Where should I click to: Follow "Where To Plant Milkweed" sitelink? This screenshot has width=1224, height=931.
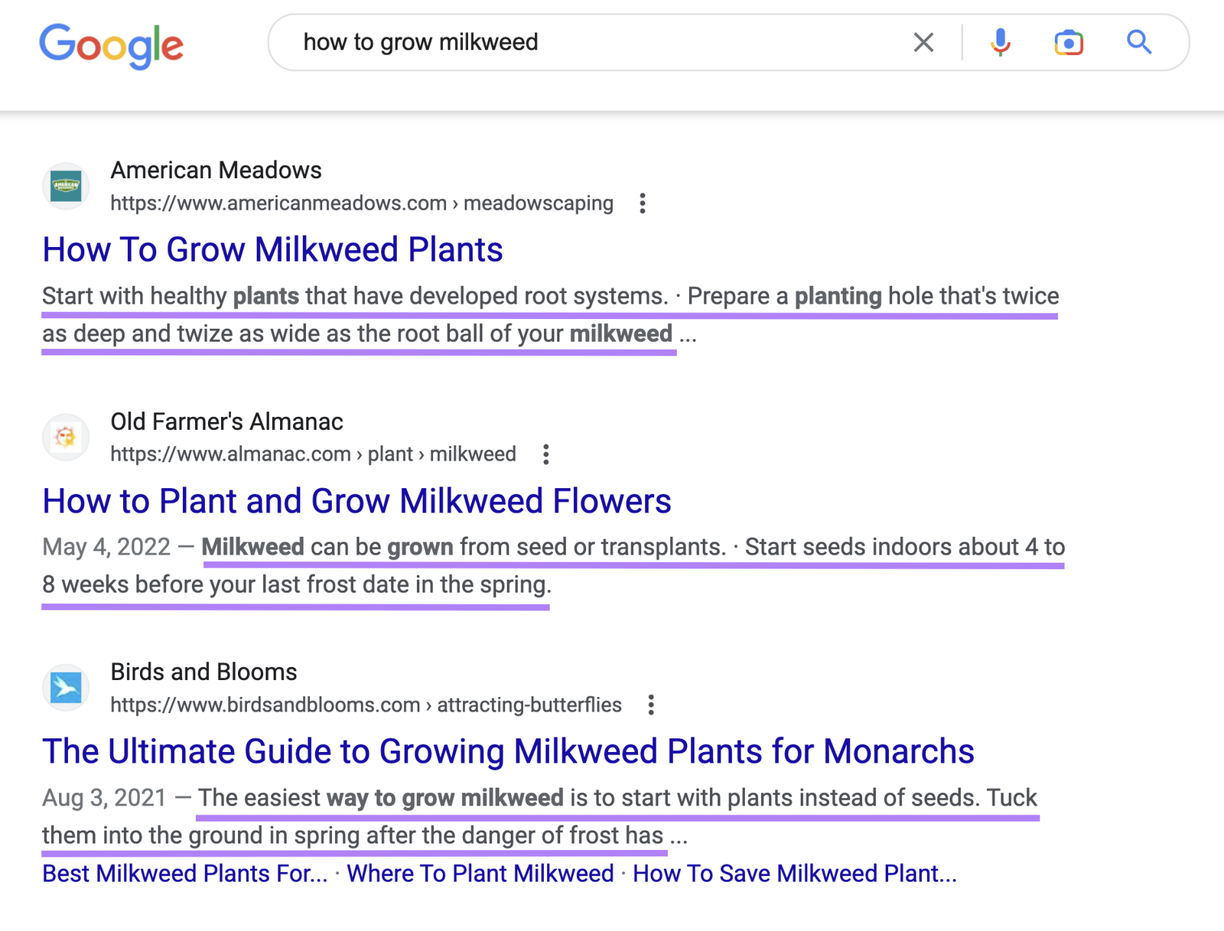pyautogui.click(x=480, y=874)
